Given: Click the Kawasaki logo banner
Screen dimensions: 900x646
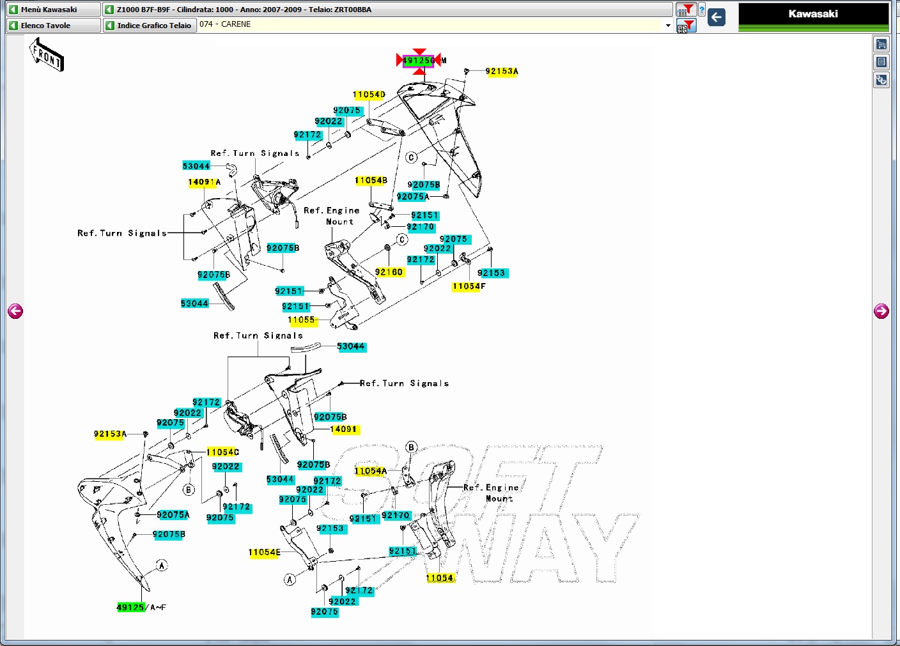Looking at the screenshot, I should (x=814, y=17).
